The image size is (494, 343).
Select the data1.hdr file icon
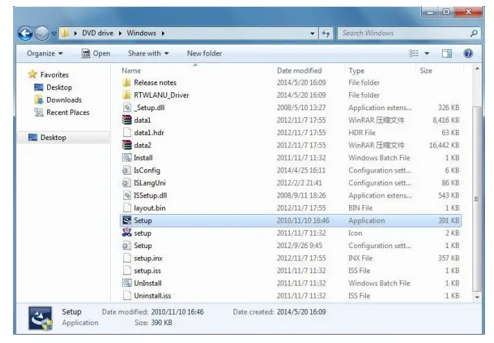[x=127, y=132]
